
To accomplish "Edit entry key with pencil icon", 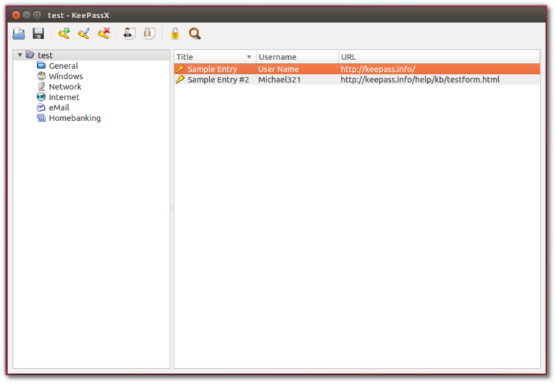I will [x=84, y=34].
